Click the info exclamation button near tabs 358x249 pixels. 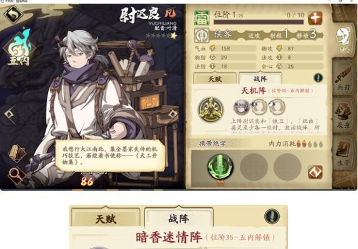click(318, 78)
